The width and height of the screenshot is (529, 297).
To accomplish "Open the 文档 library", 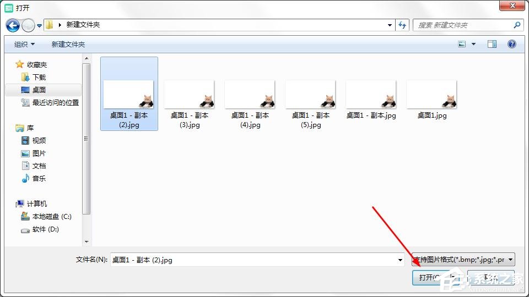I will tap(39, 166).
